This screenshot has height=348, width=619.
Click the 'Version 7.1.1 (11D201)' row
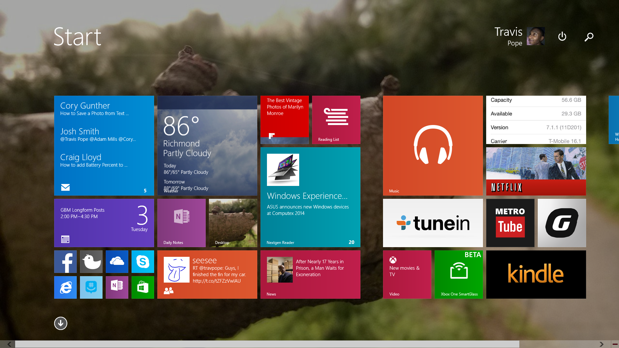536,128
